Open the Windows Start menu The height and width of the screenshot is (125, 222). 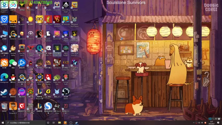(x=2, y=123)
